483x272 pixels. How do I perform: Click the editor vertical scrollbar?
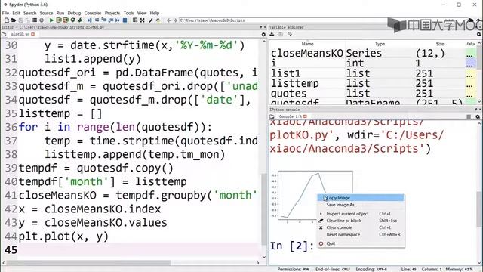264,210
